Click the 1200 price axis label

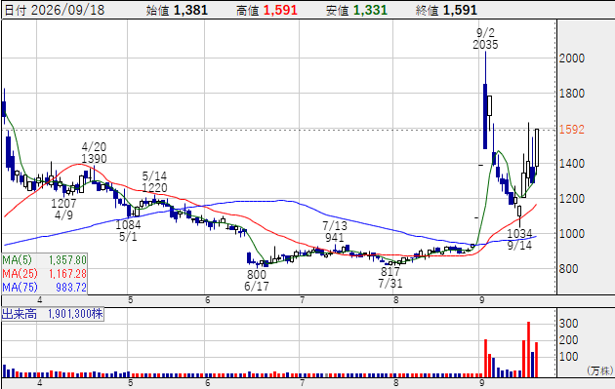pyautogui.click(x=572, y=199)
